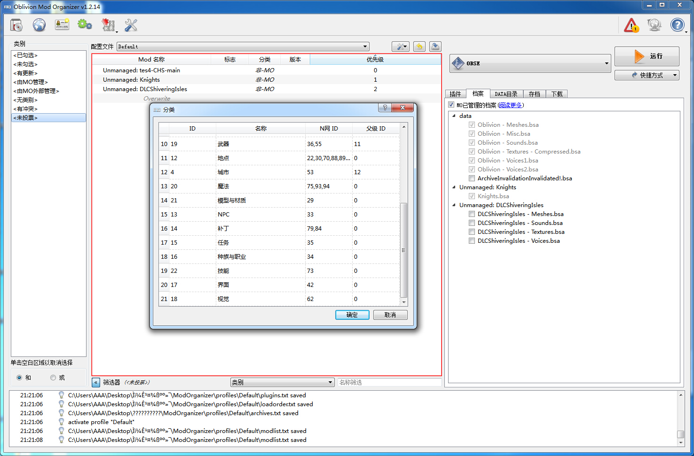Viewport: 694px width, 456px height.
Task: Select the 或 radio button
Action: point(53,378)
